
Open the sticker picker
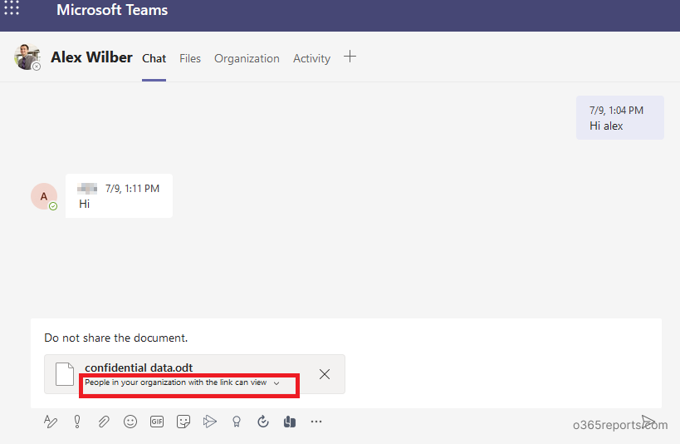click(183, 422)
